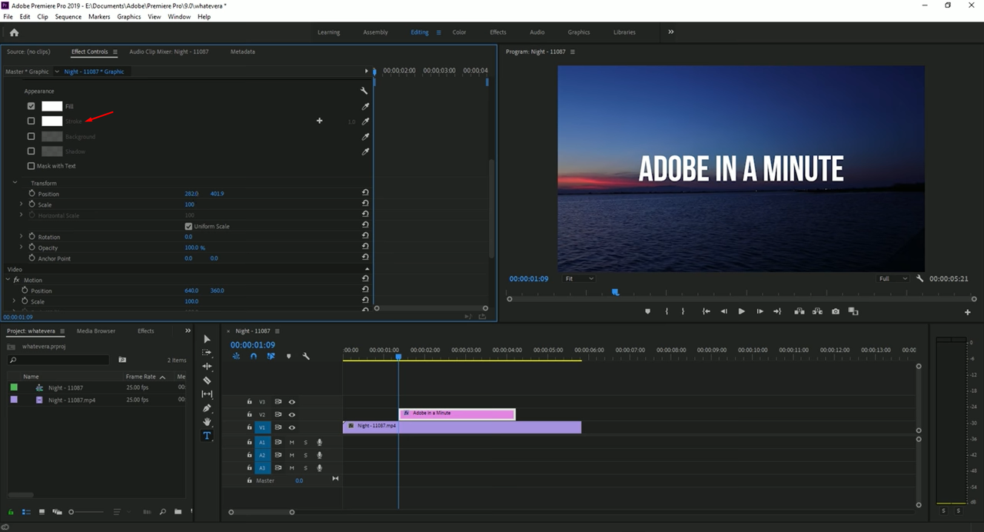Click the white Fill color swatch

(52, 106)
